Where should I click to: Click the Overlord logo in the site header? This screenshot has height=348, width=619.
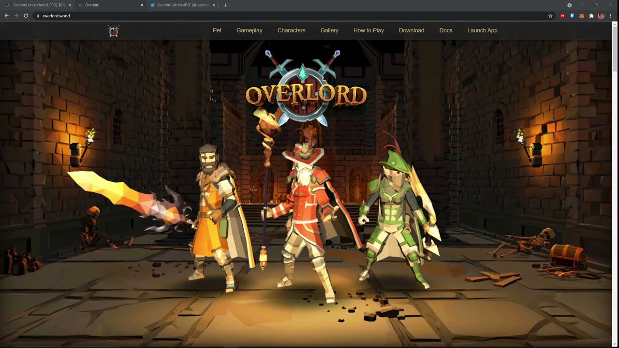pos(114,31)
